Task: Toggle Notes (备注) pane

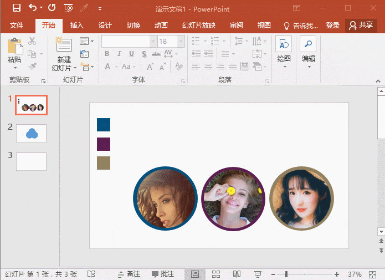Action: tap(129, 274)
